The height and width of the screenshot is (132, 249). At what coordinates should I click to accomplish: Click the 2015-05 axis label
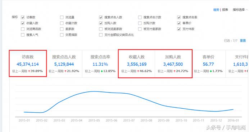[94, 121]
